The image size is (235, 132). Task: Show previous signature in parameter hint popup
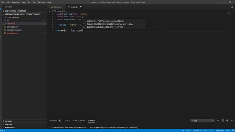(84, 24)
